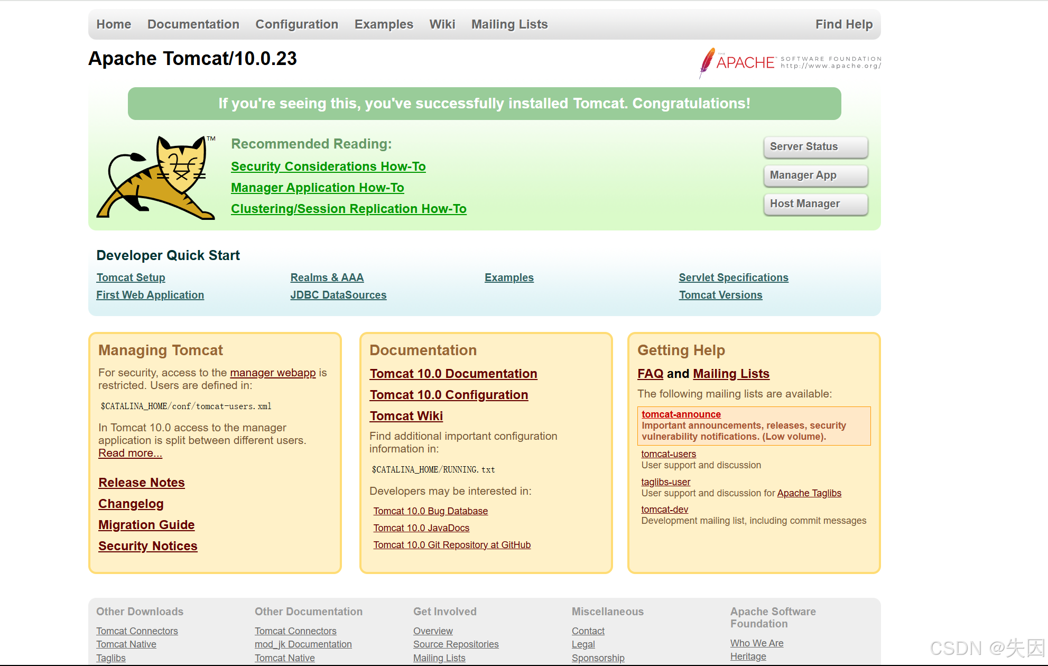Viewport: 1048px width, 666px height.
Task: Open the mod_jk Documentation link
Action: coord(303,644)
